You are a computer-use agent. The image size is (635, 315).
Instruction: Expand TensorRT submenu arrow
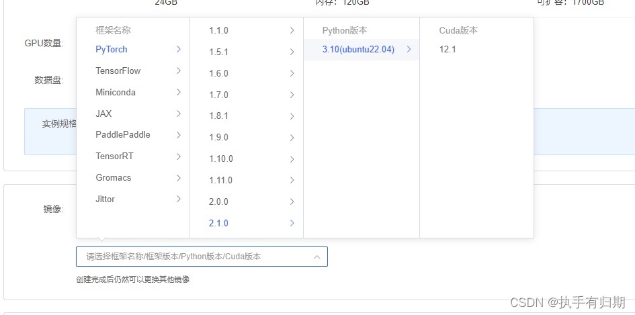[179, 156]
